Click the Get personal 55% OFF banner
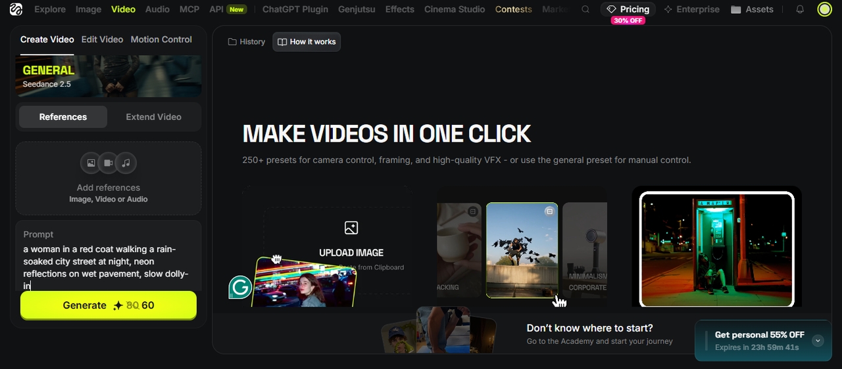 [x=763, y=341]
